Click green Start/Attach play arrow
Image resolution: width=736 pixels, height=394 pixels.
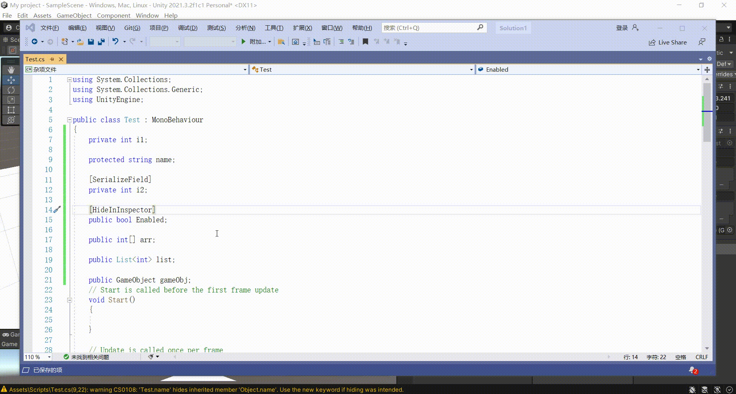(x=243, y=41)
